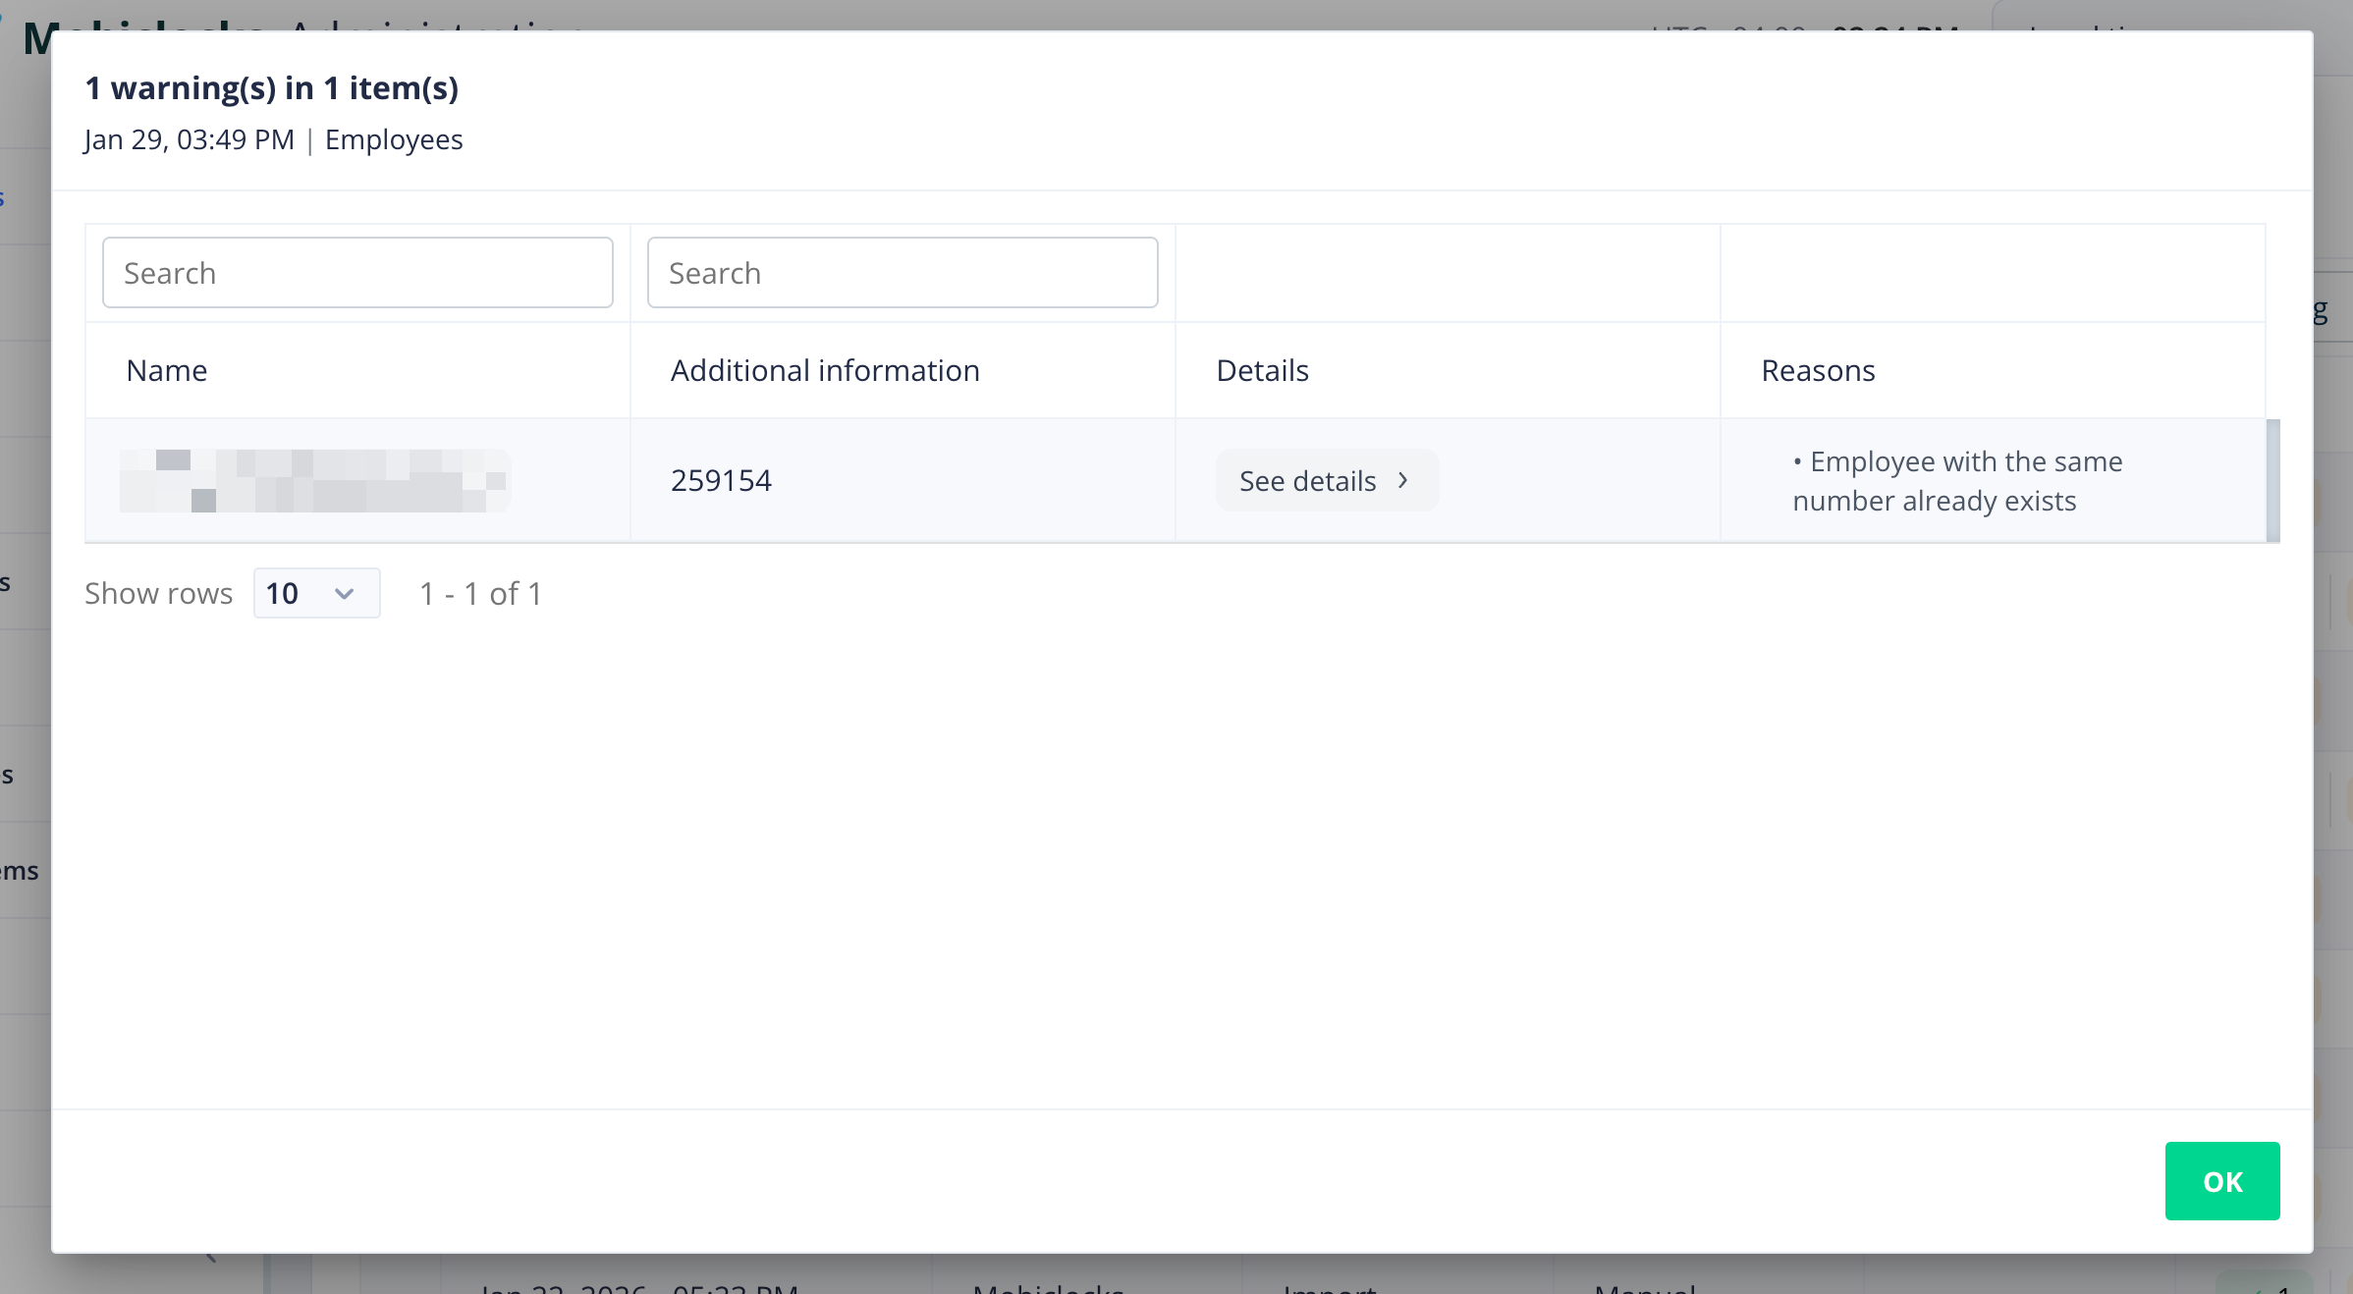Click the Jan 29, 03:49 PM timestamp
The height and width of the screenshot is (1294, 2353).
click(189, 139)
